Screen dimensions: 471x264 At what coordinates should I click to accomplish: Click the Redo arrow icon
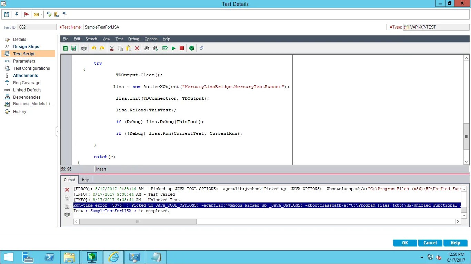(102, 48)
